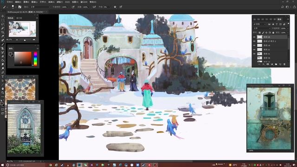
Task: Select the Clone Stamp tool
Action: click(x=3, y=48)
